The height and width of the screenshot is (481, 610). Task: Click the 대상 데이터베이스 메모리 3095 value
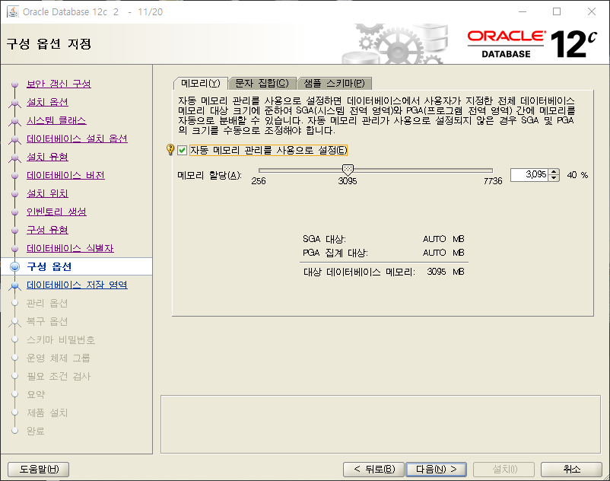pyautogui.click(x=436, y=272)
